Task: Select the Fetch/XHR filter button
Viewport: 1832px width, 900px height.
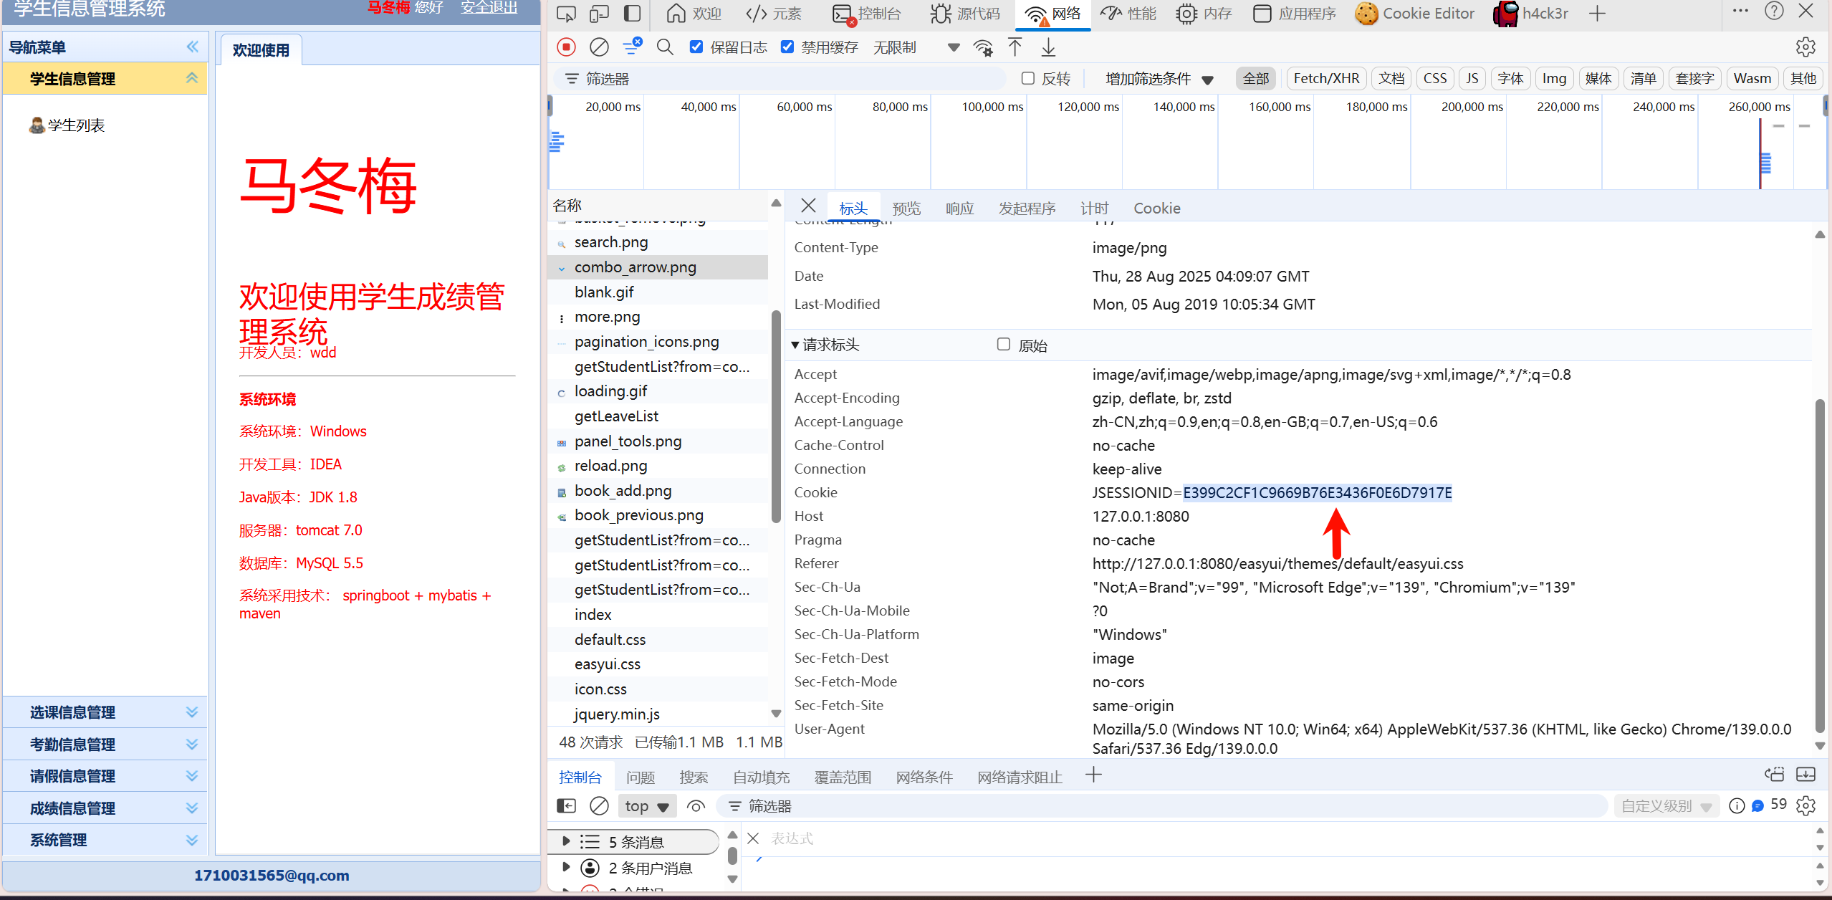Action: click(x=1326, y=79)
